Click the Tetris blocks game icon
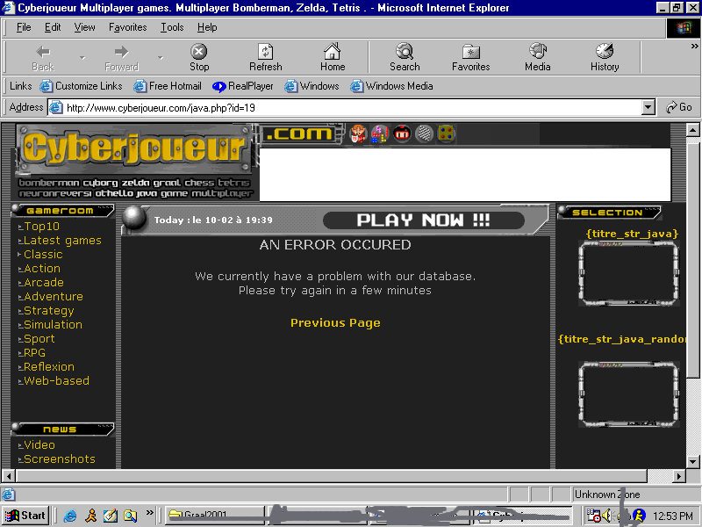 [x=380, y=134]
